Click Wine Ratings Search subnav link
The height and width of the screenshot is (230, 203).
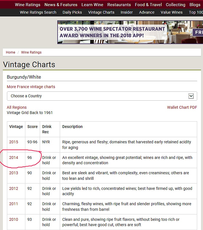[38, 12]
